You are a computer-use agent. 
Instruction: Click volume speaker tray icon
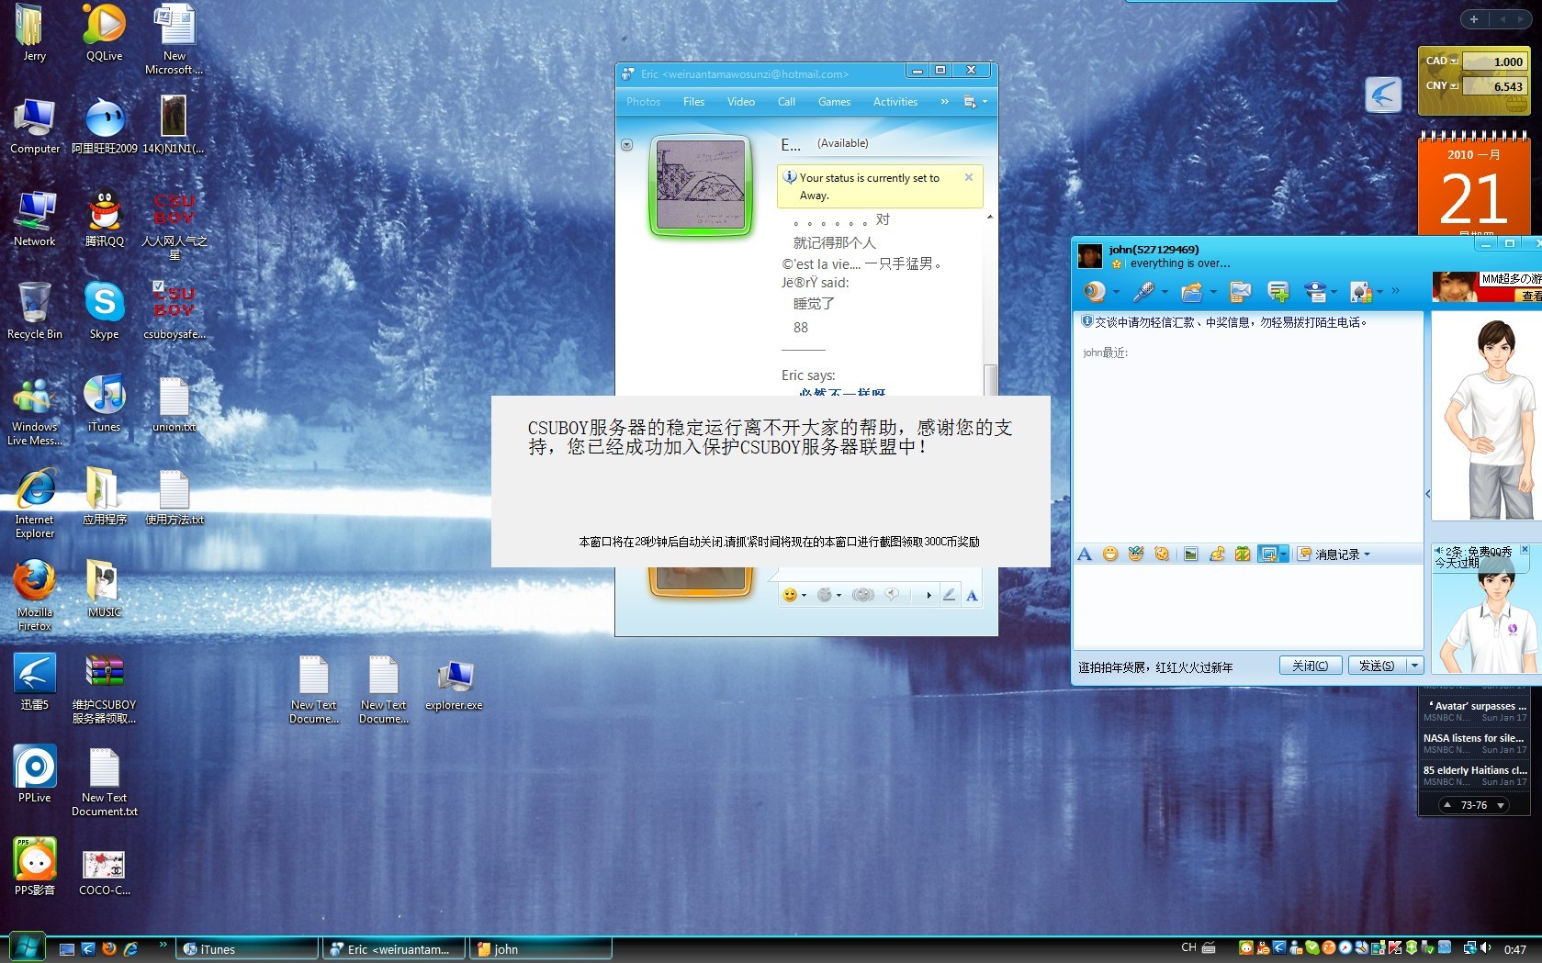coord(1485,947)
